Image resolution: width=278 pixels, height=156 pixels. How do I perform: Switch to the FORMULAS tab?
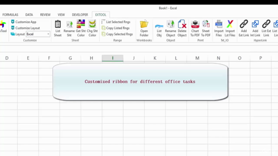click(10, 15)
